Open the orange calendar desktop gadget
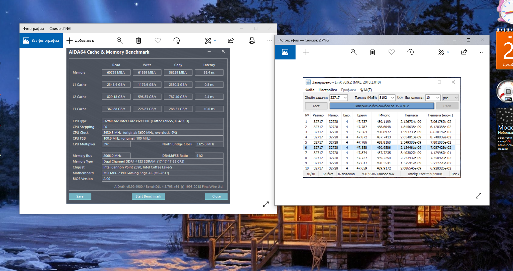 (x=505, y=49)
